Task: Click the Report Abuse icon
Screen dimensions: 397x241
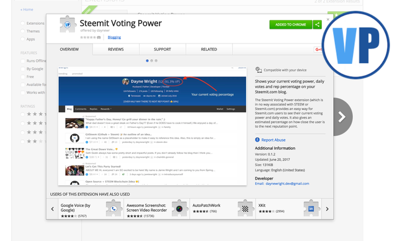Action: click(257, 140)
